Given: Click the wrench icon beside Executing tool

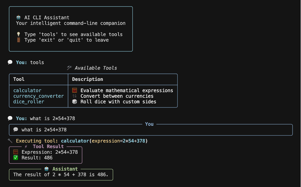Looking at the screenshot, I should click(10, 141).
